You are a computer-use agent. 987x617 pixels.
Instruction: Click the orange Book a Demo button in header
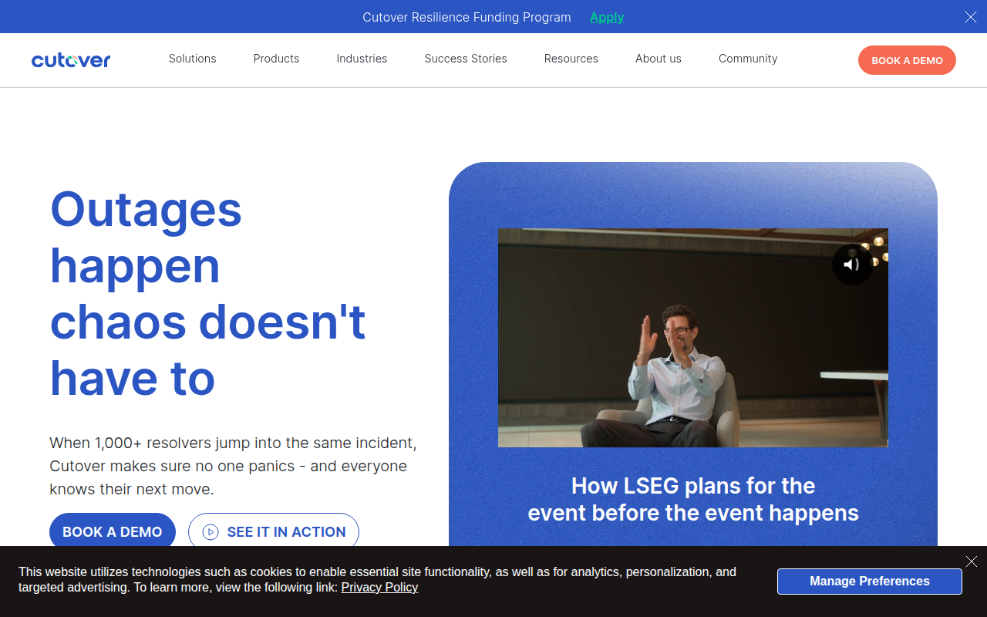coord(907,60)
